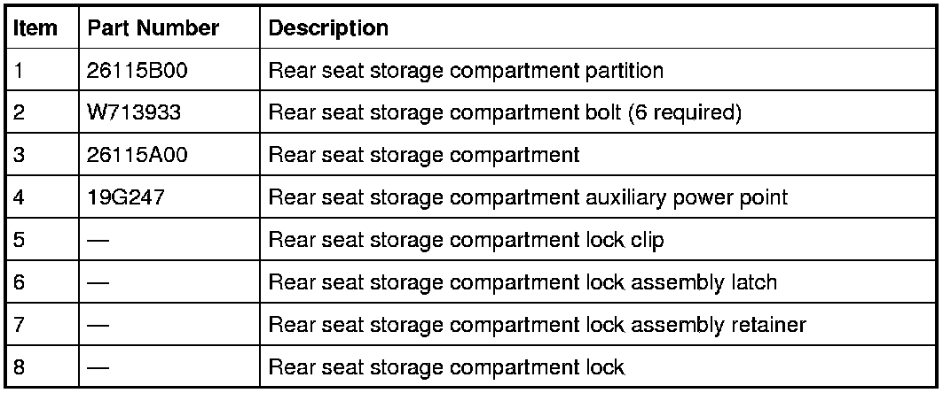
Task: Select part number 26115A00
Action: point(137,155)
